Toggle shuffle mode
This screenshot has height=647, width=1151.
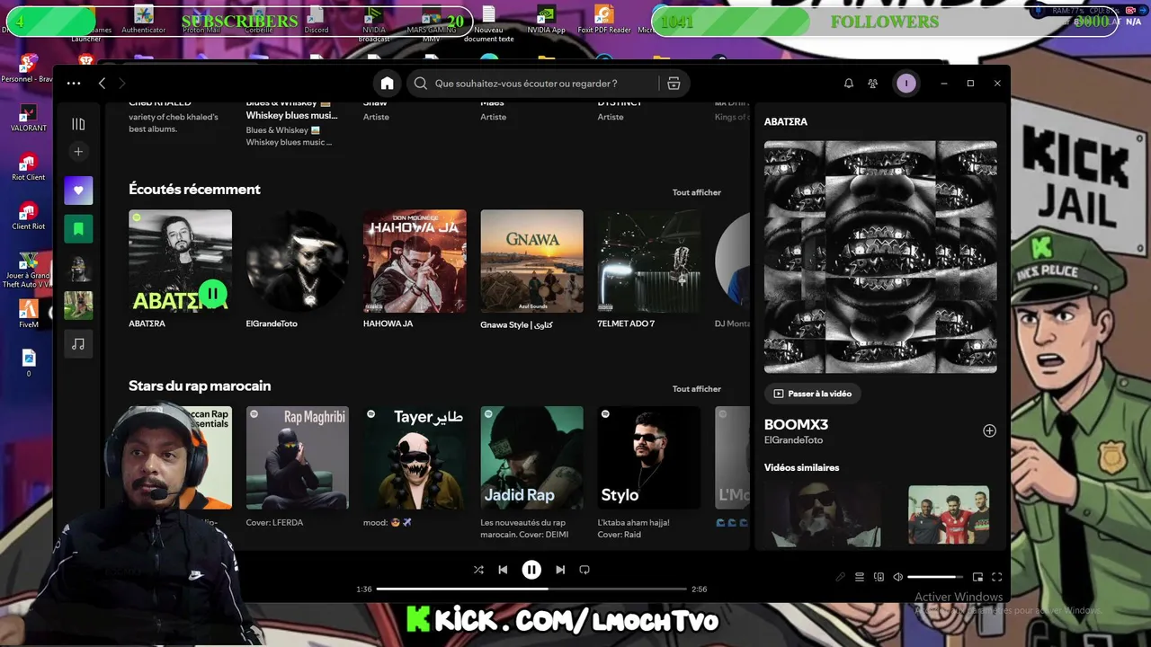[478, 570]
